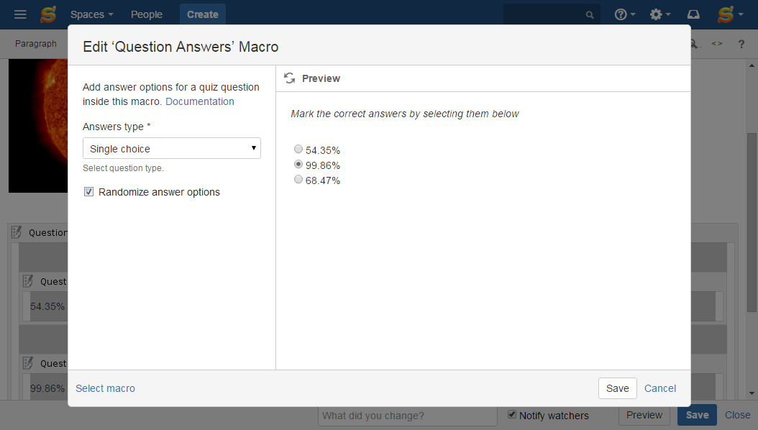Refresh the macro preview

click(290, 78)
